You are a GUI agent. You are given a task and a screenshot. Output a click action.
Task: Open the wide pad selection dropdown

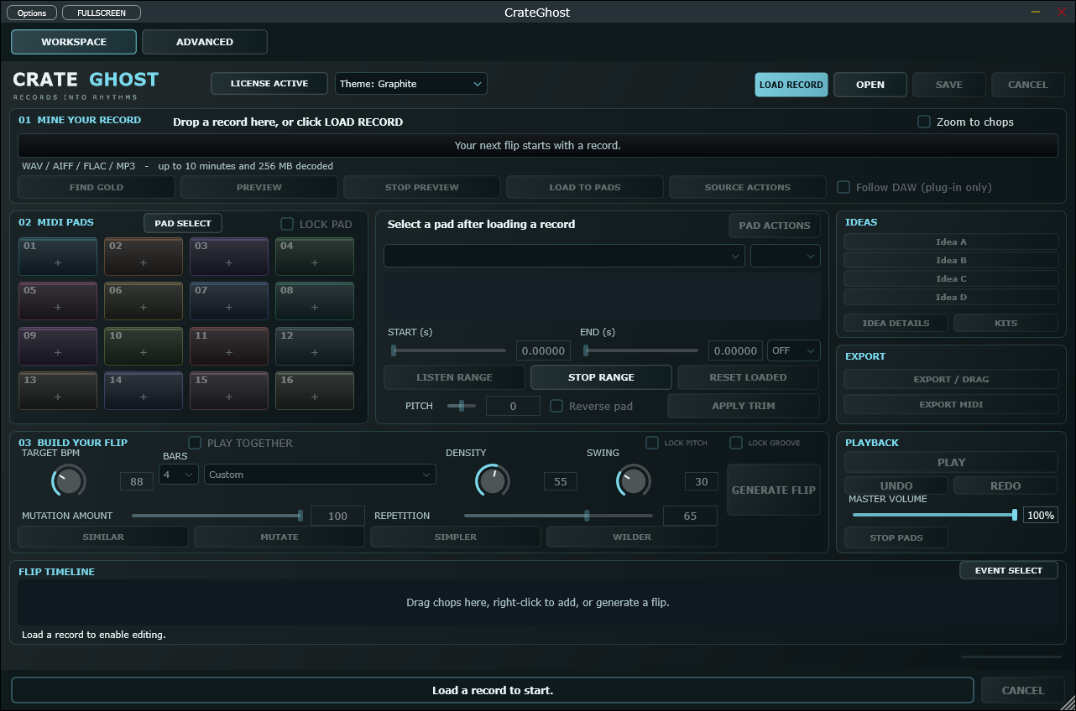pos(564,256)
